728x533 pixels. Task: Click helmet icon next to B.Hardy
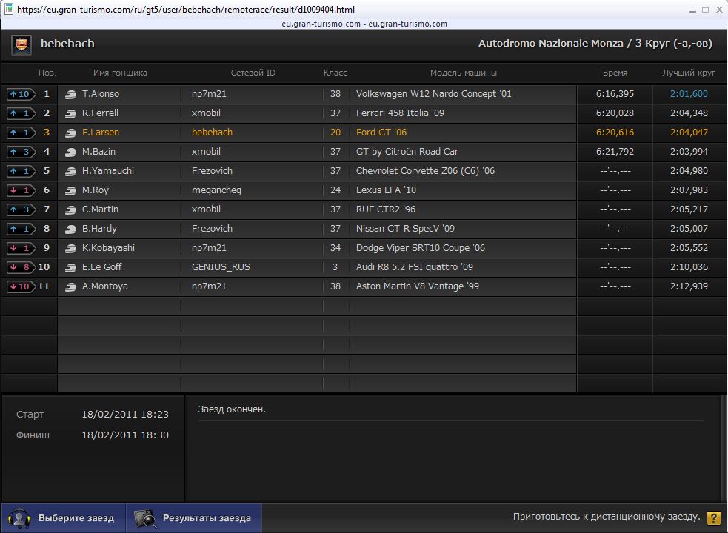(70, 229)
